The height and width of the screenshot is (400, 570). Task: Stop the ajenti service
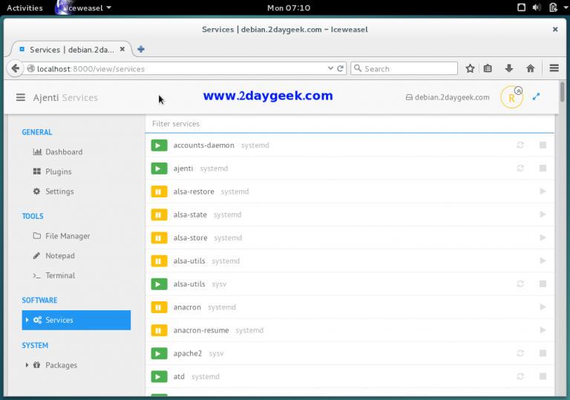point(543,168)
